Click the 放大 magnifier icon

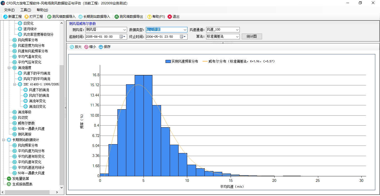coord(72,47)
